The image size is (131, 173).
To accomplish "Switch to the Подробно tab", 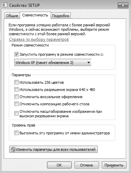I will point(61,16).
